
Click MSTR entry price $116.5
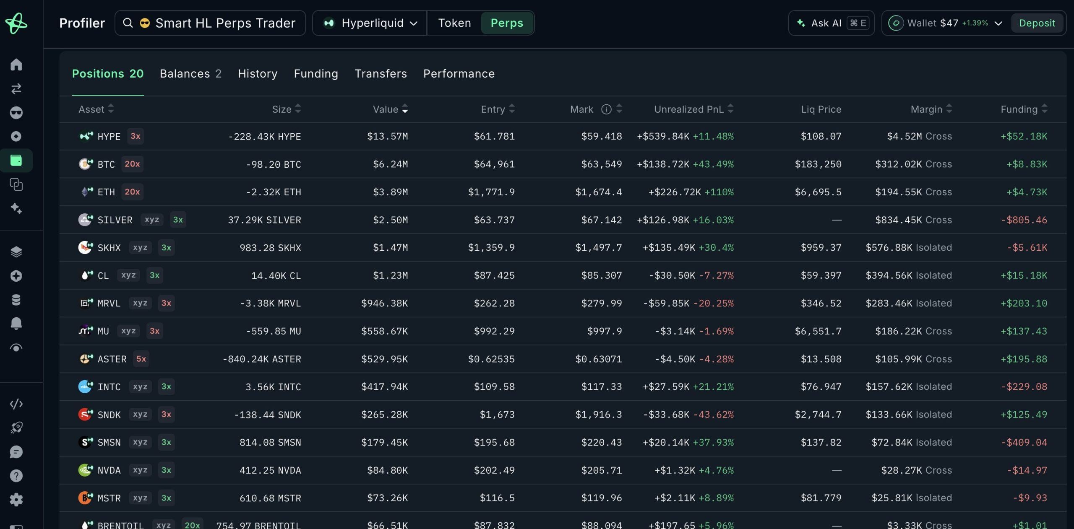(x=497, y=498)
